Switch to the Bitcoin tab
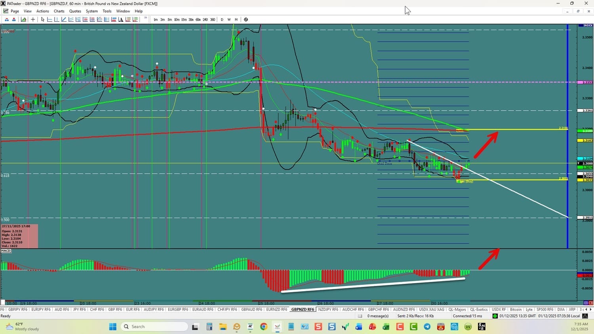The width and height of the screenshot is (594, 334). click(x=516, y=309)
